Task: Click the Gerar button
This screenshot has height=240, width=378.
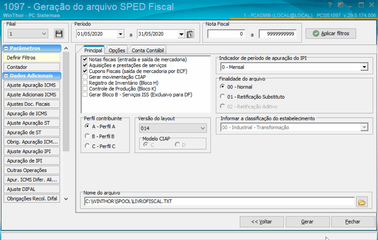Action: tap(307, 222)
